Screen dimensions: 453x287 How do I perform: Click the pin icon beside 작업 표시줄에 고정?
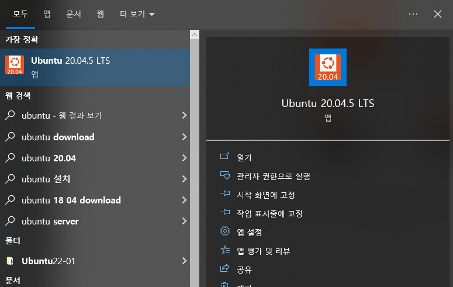click(225, 212)
